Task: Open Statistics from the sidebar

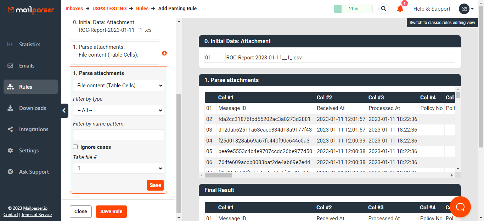Action: coord(29,45)
